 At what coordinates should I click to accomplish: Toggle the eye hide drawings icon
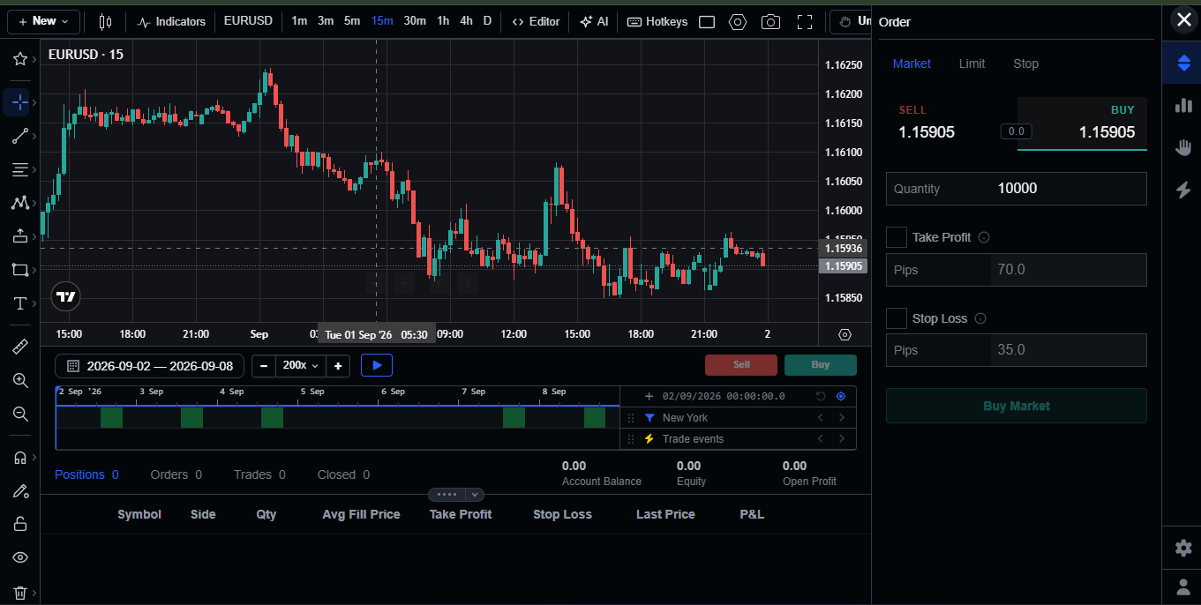click(19, 557)
